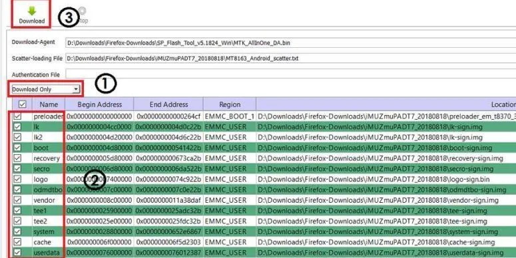Viewport: 516px width, 258px height.
Task: Click begin address 0x0000000008c00000 of vendor
Action: click(x=99, y=200)
